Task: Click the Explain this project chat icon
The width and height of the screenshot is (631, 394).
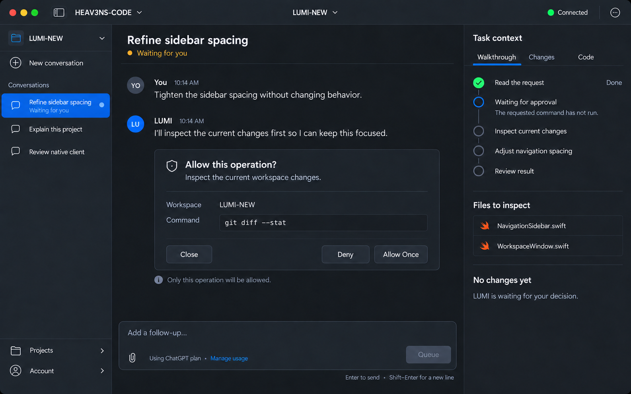Action: pos(16,129)
